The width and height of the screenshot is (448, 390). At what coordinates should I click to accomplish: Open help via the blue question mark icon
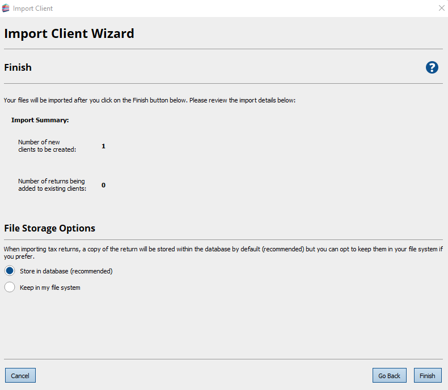coord(432,67)
